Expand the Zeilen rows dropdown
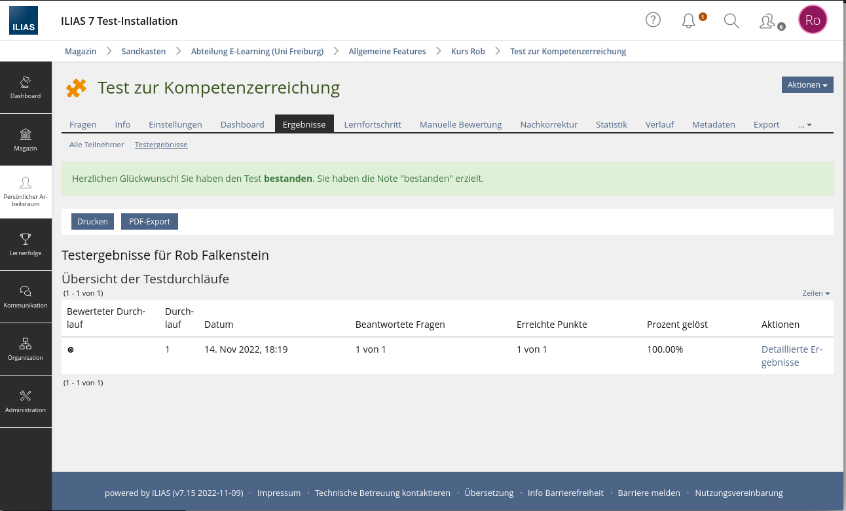This screenshot has height=511, width=846. tap(816, 293)
